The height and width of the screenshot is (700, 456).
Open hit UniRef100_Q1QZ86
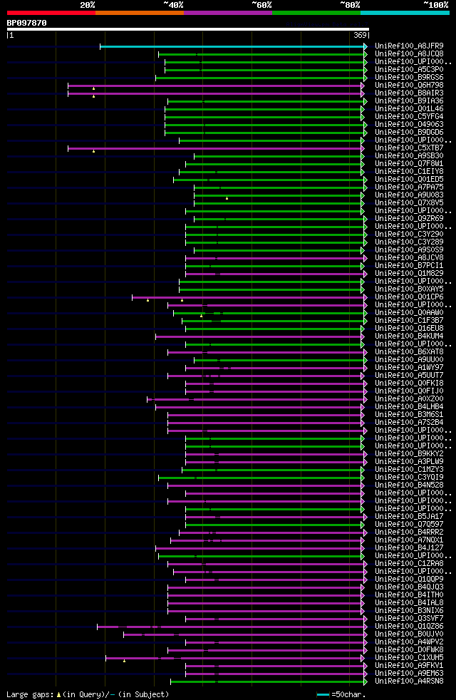(409, 627)
